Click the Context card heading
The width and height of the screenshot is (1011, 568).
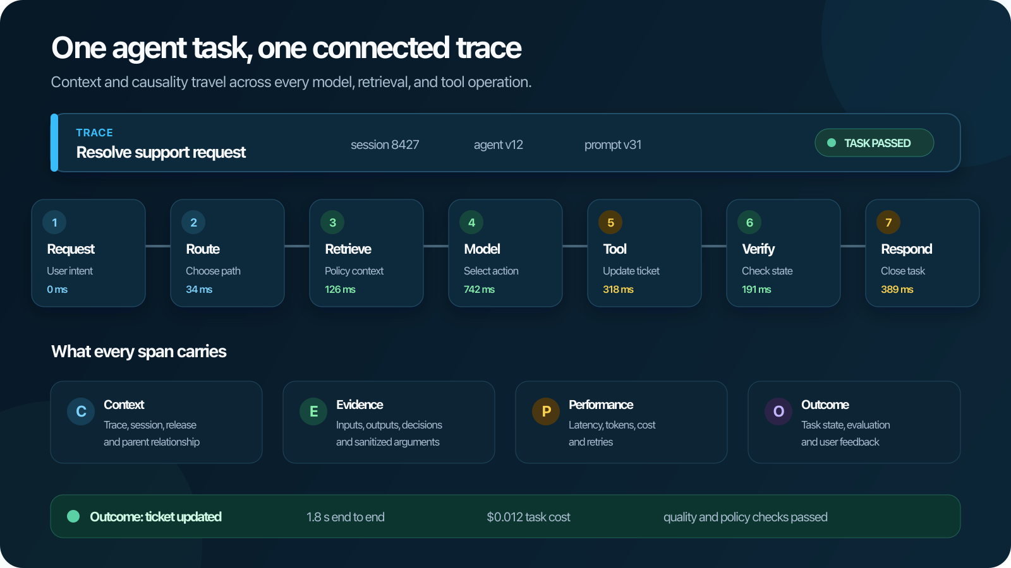(124, 405)
